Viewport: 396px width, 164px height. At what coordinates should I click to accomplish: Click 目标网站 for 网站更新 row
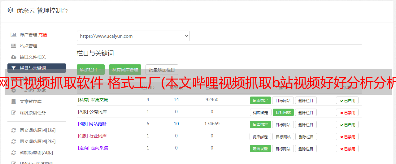click(x=283, y=124)
